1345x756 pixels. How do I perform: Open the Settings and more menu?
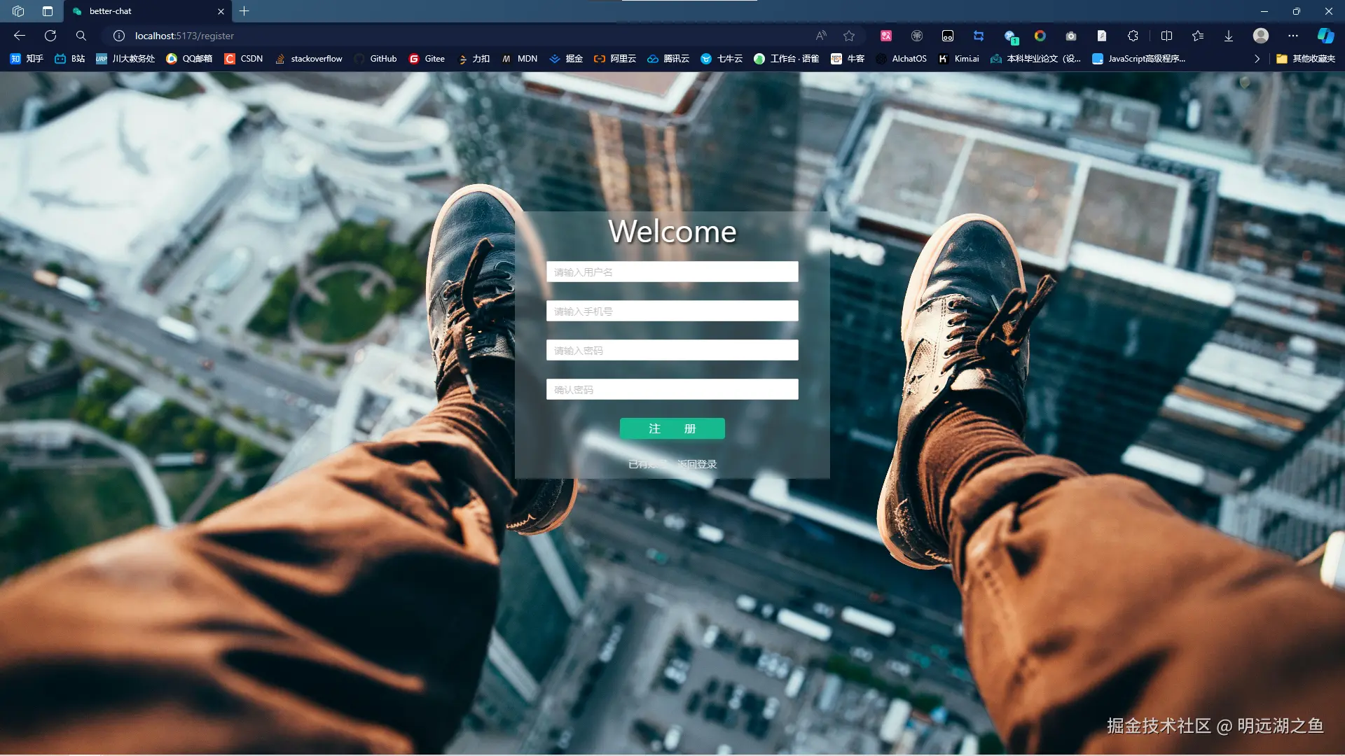(1292, 36)
